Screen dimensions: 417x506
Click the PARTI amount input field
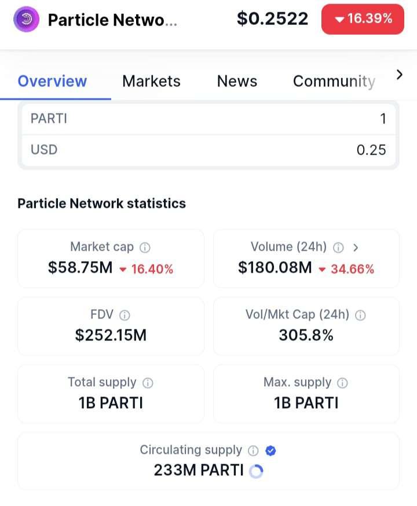[209, 119]
